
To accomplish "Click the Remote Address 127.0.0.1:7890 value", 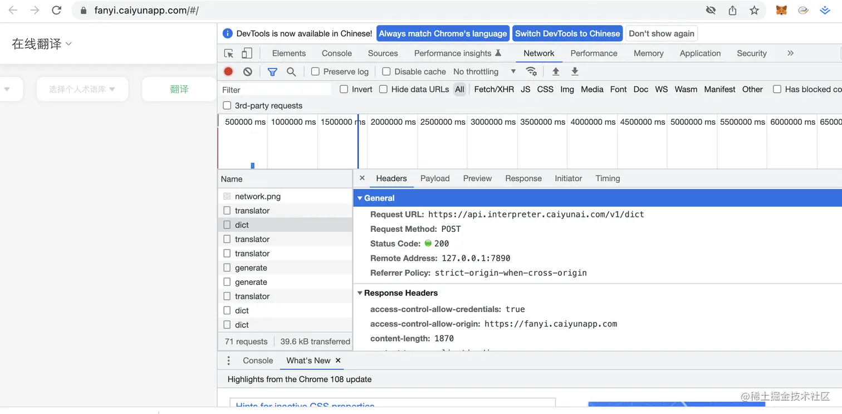I will click(x=476, y=259).
